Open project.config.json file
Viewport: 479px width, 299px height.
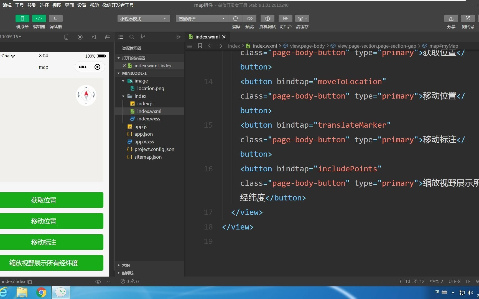pyautogui.click(x=154, y=149)
